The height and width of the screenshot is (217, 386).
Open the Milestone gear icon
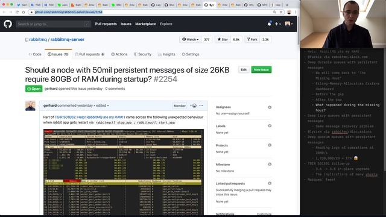(x=270, y=164)
